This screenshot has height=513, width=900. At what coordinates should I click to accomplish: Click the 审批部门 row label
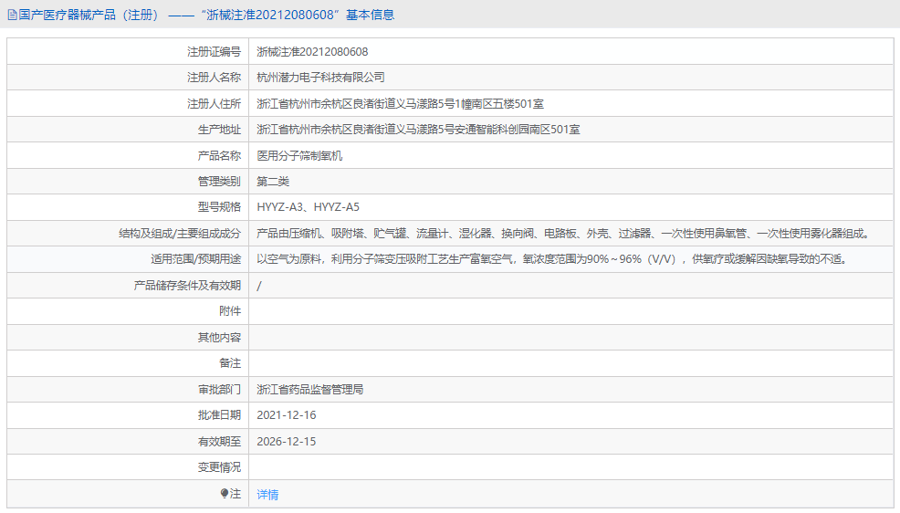pos(219,390)
